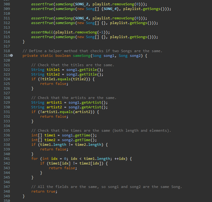Click 'getTitle' call on line 322
Viewport: 212px width, 202px height.
coord(88,70)
